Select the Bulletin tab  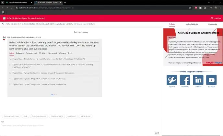click(x=172, y=24)
